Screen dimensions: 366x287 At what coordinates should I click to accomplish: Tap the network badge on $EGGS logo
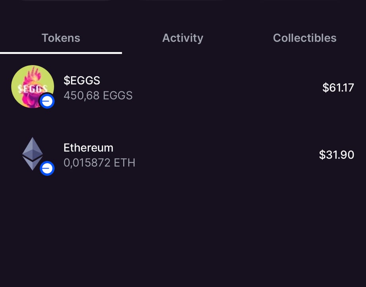coord(47,101)
